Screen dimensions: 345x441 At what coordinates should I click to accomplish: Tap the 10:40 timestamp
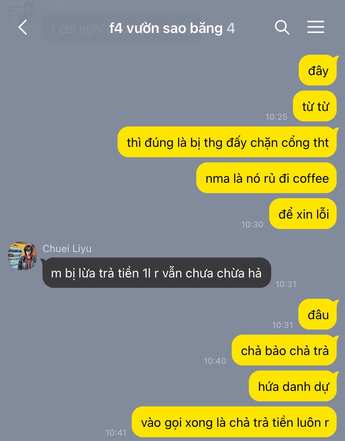(215, 361)
